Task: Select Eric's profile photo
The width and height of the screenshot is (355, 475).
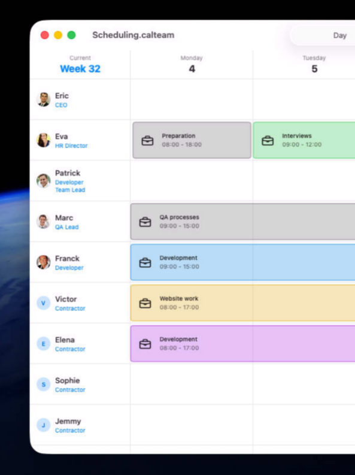Action: click(43, 99)
